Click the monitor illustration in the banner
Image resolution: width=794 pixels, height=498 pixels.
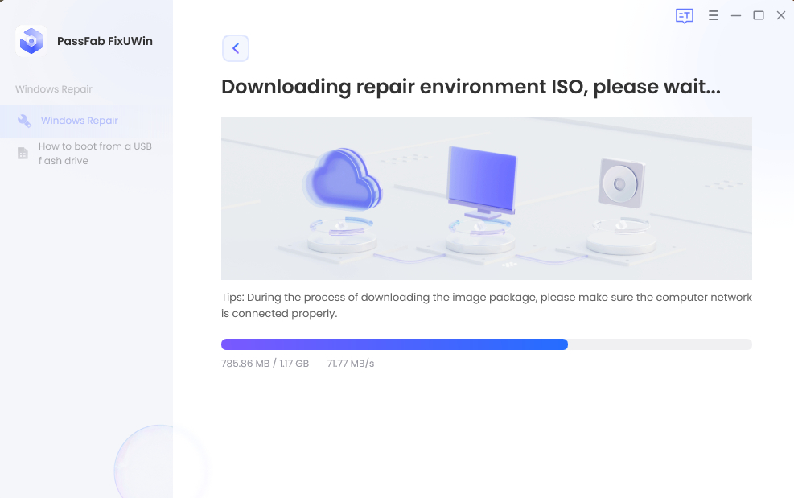click(481, 179)
